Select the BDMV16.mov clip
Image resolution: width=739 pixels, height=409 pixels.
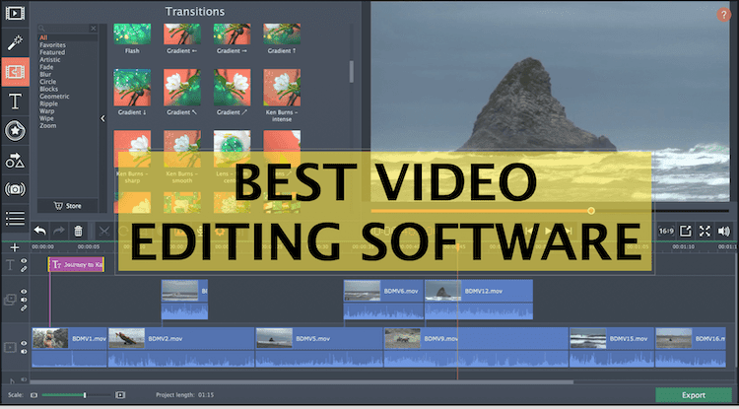691,348
